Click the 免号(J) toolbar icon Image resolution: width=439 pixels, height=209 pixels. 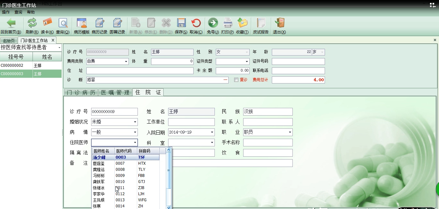(x=213, y=26)
